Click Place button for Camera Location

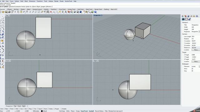[x=196, y=50]
